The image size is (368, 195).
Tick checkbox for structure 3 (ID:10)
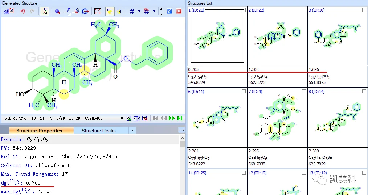(364, 10)
